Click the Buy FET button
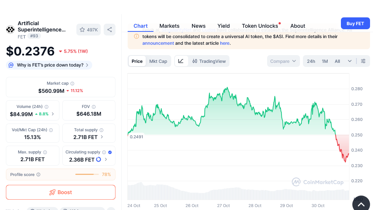This screenshot has width=373, height=210. (355, 24)
